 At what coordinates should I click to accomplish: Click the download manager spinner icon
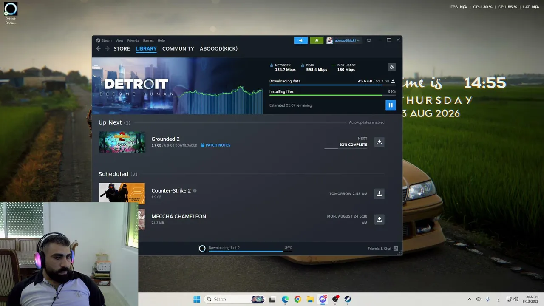[202, 249]
